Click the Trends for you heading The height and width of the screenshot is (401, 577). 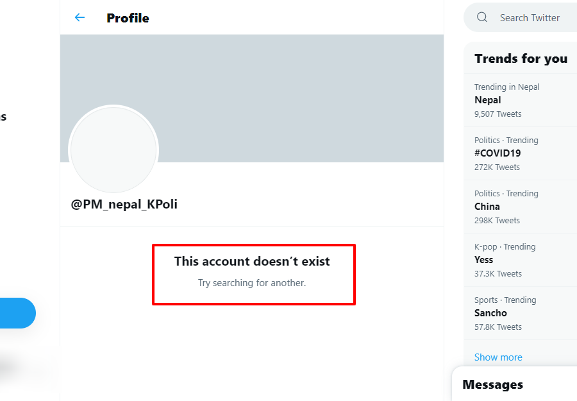click(x=521, y=58)
